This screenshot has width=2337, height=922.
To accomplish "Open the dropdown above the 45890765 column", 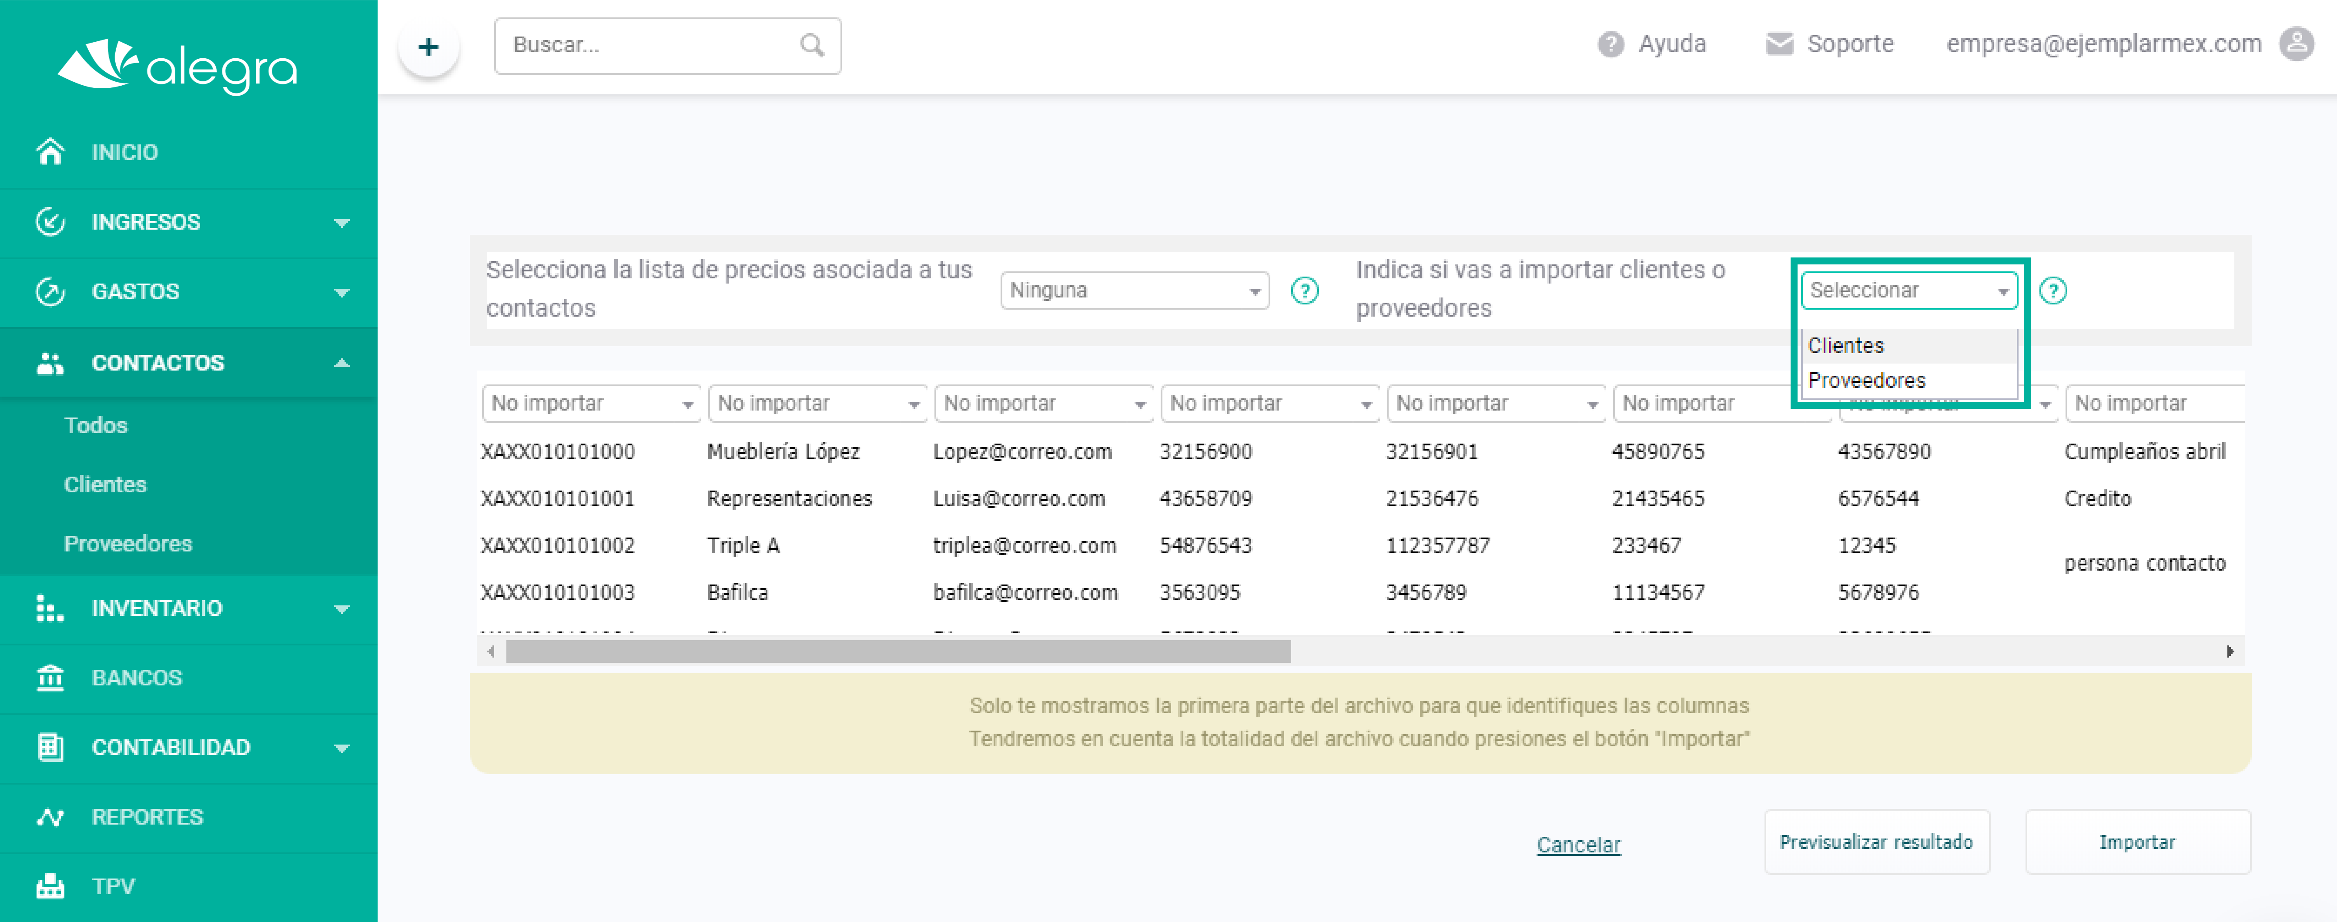I will tap(1703, 404).
